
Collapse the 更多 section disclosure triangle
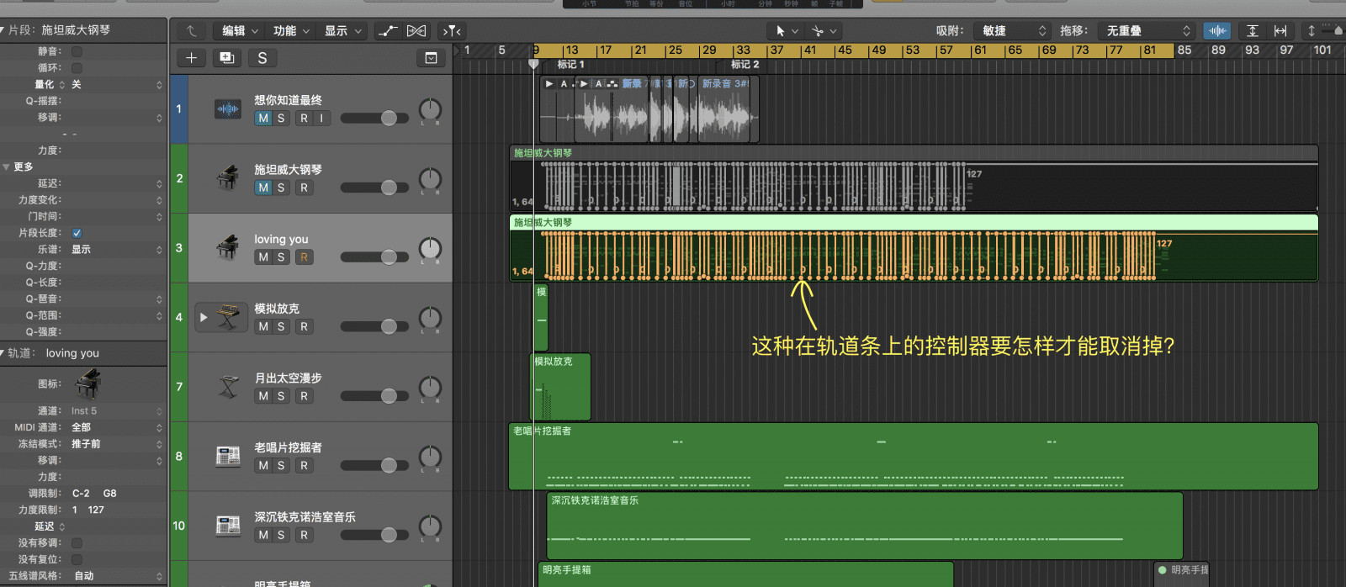[x=7, y=167]
